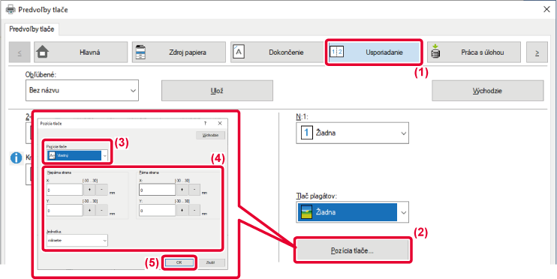Confirm the dialog with OK
557x279 pixels.
point(179,262)
